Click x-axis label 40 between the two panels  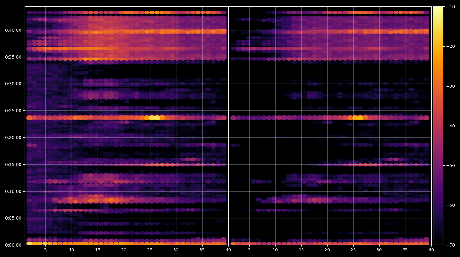coord(228,250)
